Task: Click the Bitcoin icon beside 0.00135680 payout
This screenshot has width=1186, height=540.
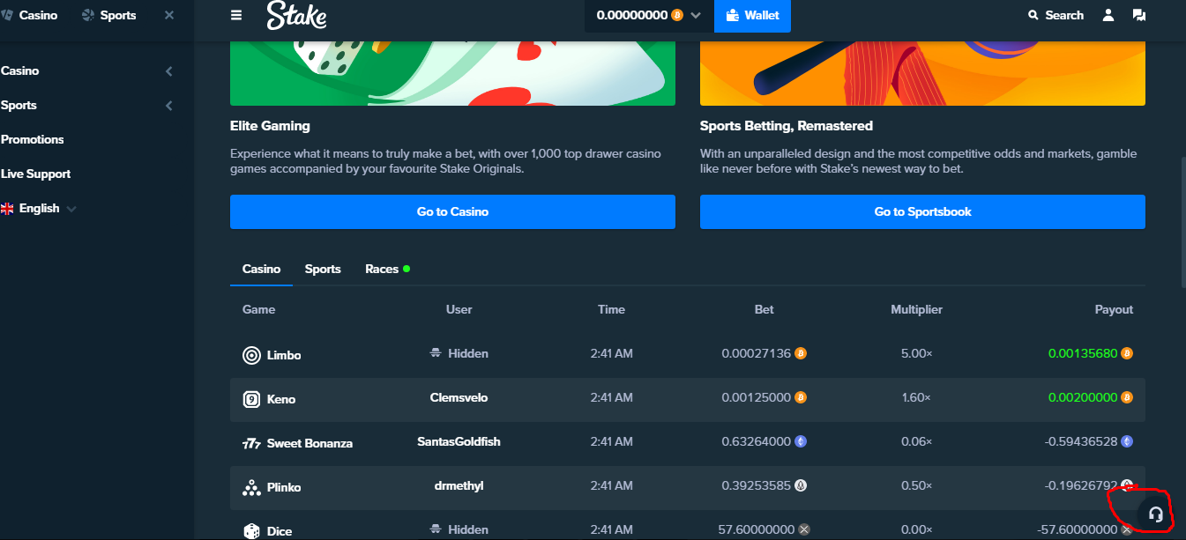Action: (x=1127, y=353)
